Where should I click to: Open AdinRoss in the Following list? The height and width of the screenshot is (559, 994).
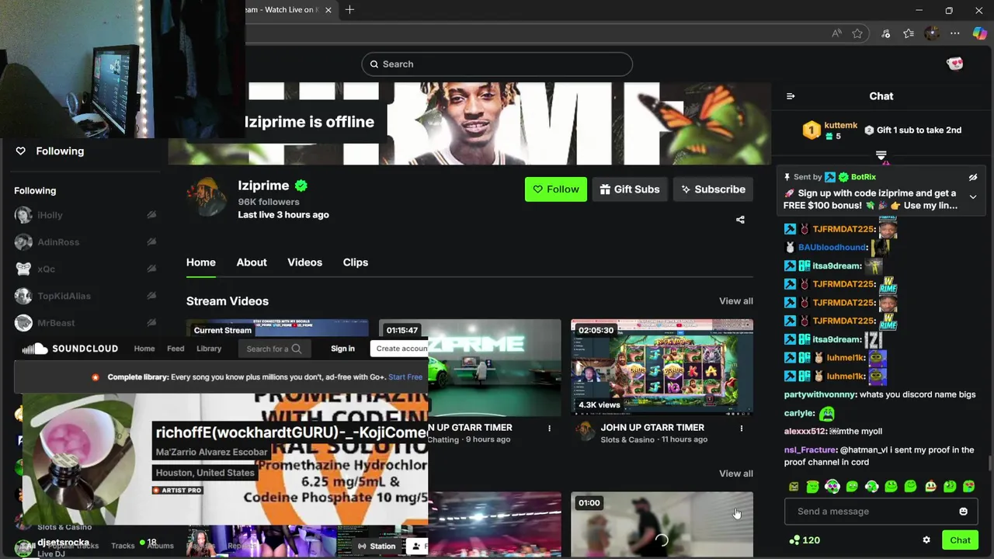coord(58,242)
